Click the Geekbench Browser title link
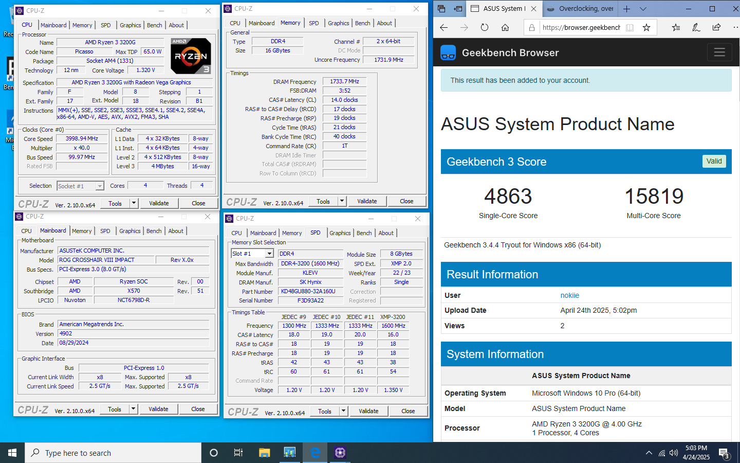 [x=510, y=52]
